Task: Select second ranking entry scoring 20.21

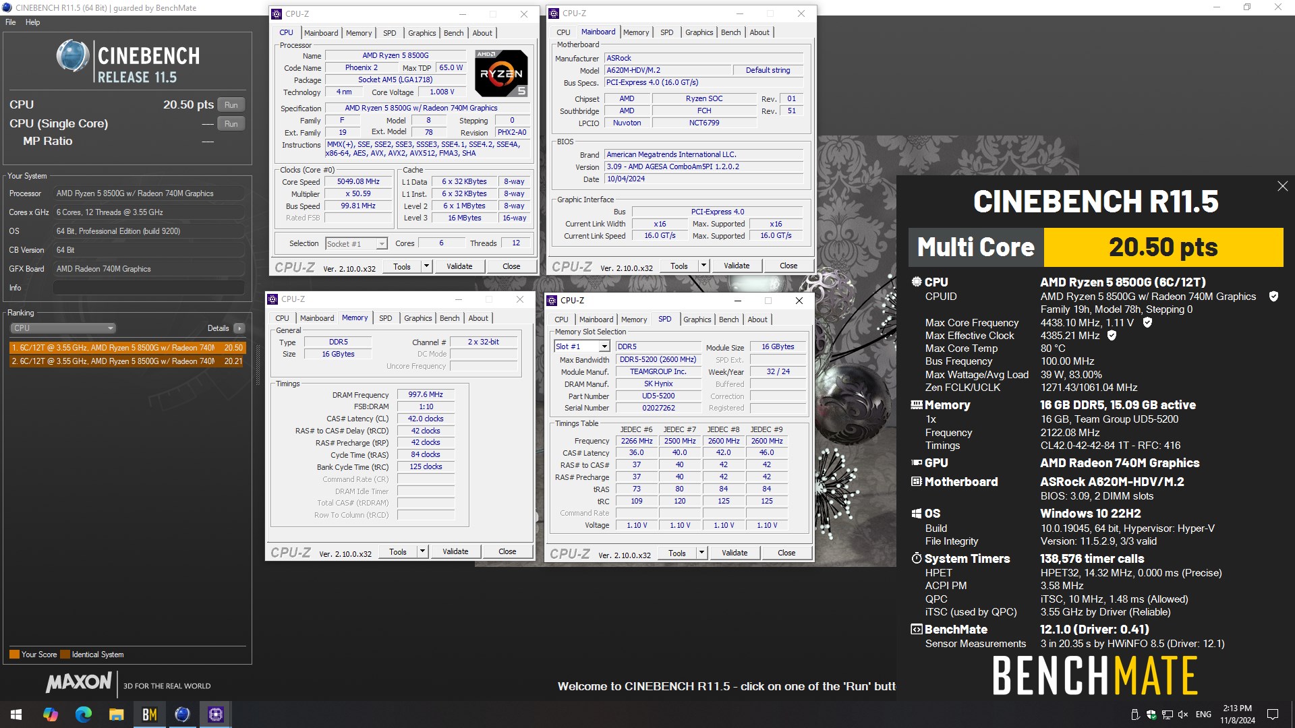Action: (x=127, y=361)
